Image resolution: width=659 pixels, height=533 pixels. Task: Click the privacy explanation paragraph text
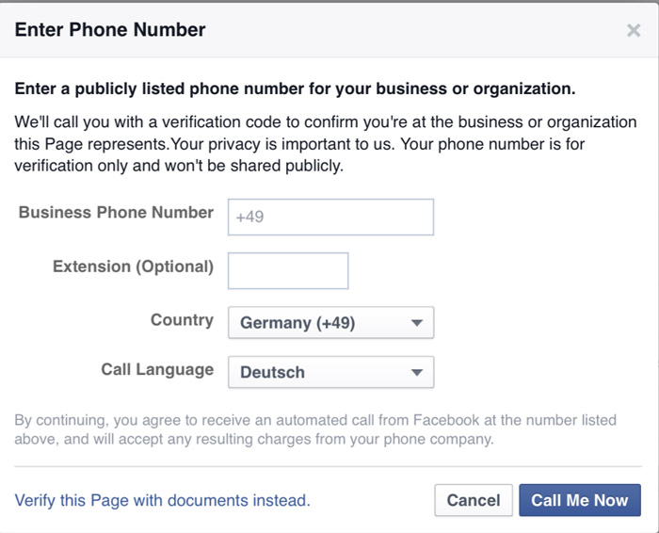coord(325,144)
